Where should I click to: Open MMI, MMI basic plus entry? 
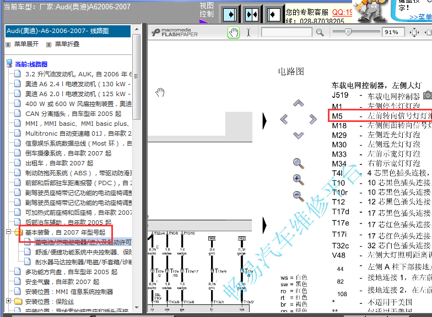coord(77,124)
